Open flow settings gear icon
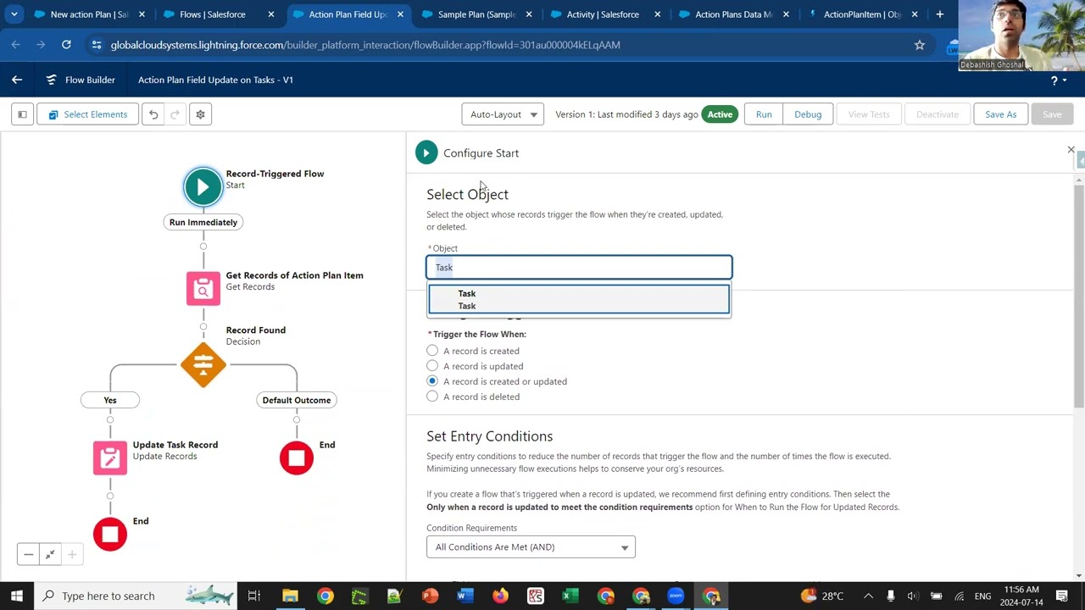This screenshot has height=610, width=1085. click(x=200, y=114)
